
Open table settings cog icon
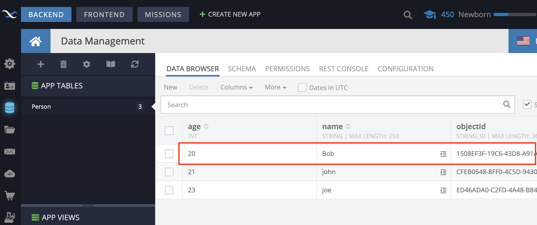click(86, 64)
